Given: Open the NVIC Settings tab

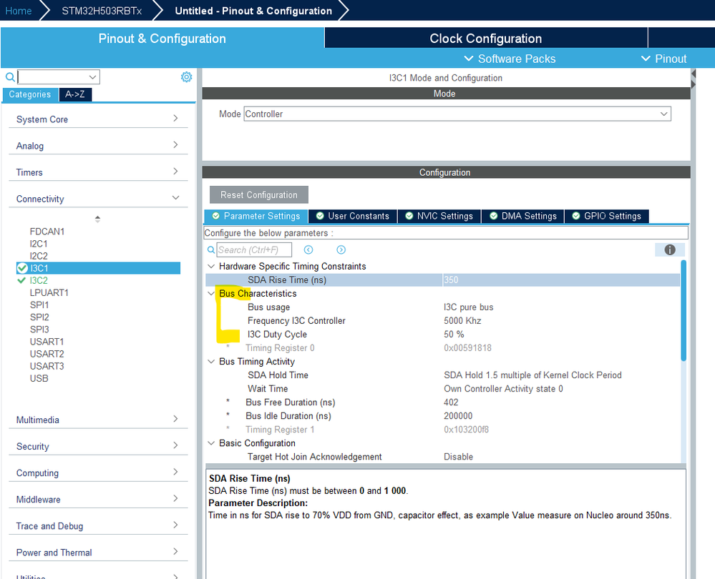Looking at the screenshot, I should tap(439, 216).
